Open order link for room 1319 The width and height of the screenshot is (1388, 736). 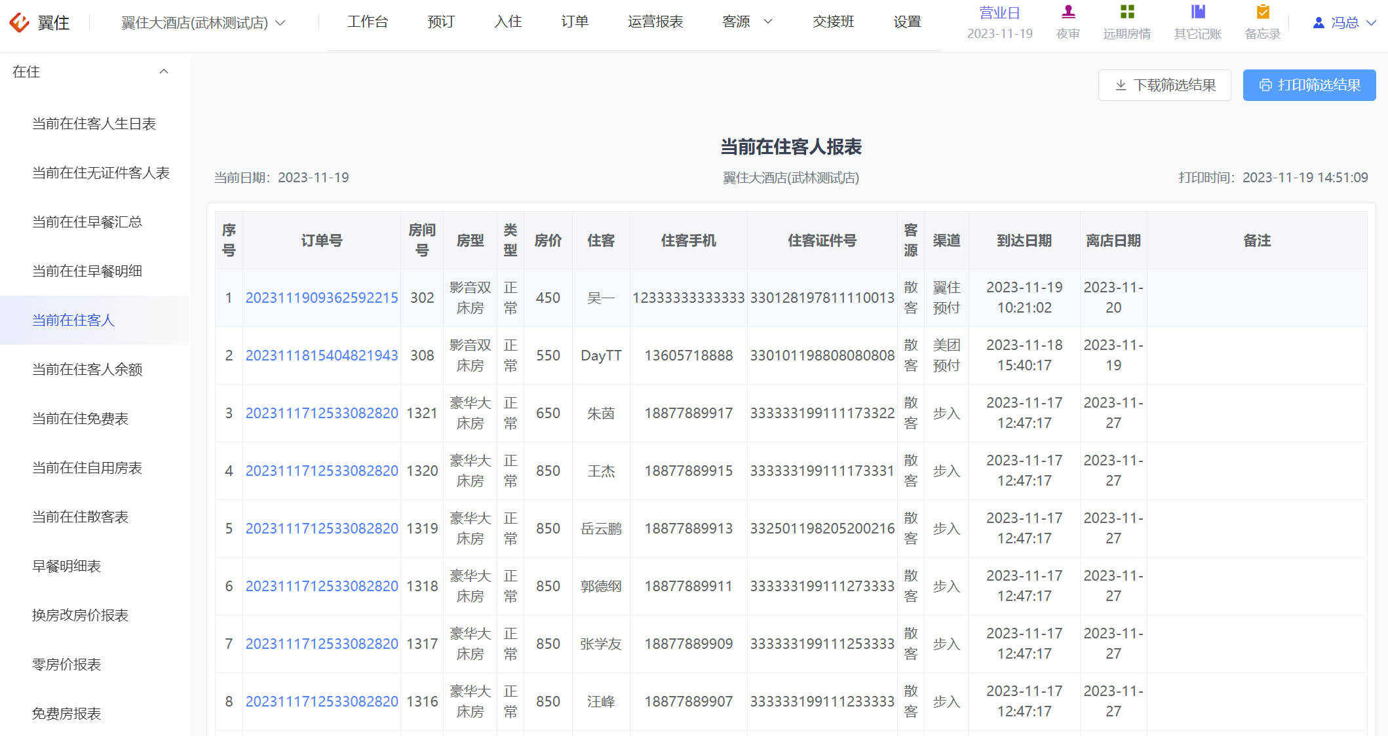[x=322, y=529]
